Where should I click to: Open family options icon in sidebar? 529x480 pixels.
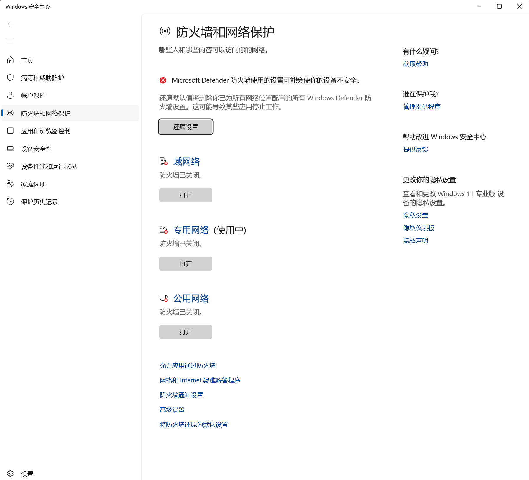pyautogui.click(x=10, y=184)
